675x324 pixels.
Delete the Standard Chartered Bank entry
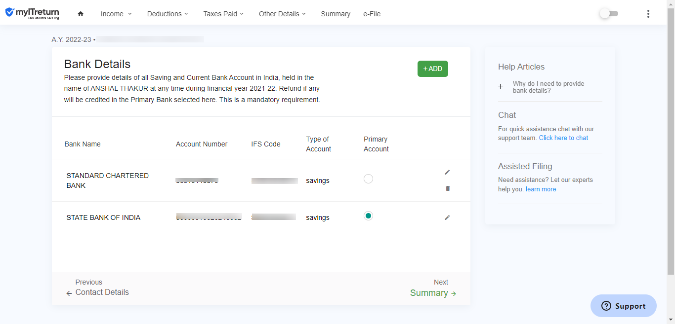click(448, 188)
